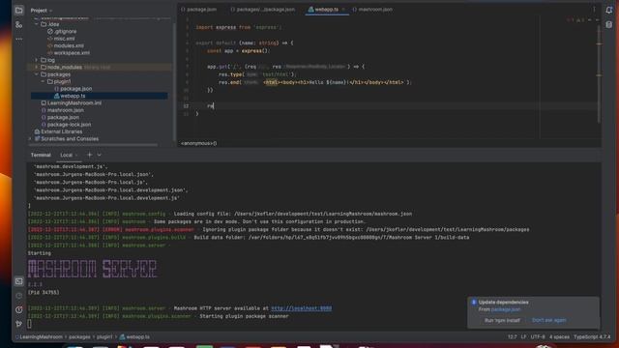Open the http://localhost:8080 link in terminal
Viewport: 619px width, 348px height.
(301, 308)
